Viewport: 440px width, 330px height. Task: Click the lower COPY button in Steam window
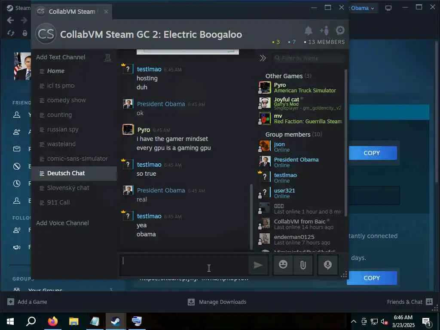pyautogui.click(x=372, y=278)
